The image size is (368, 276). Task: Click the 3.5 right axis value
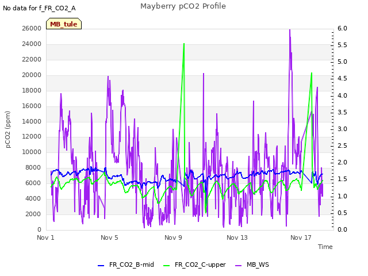coord(342,112)
